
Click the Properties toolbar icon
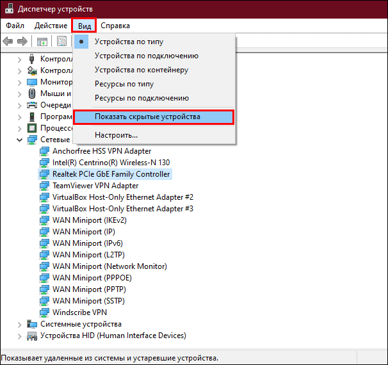click(x=61, y=41)
